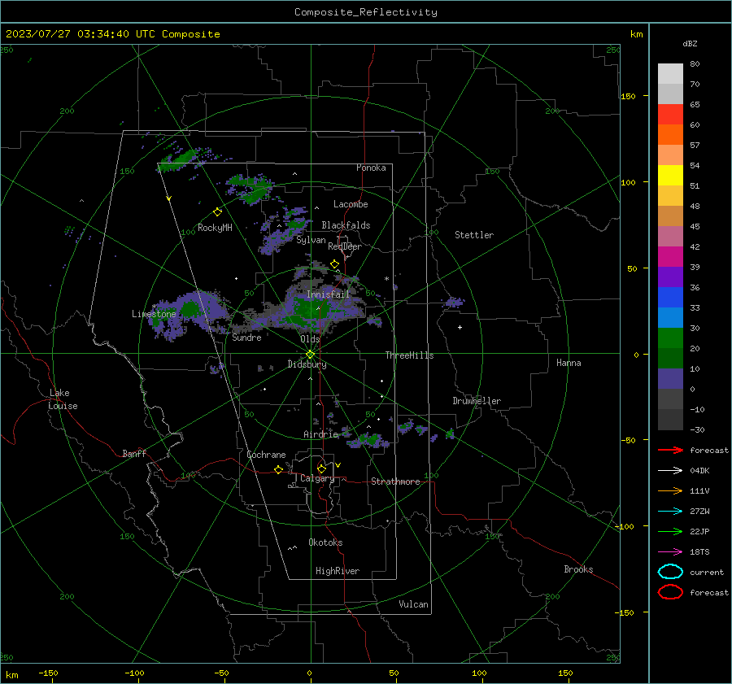
Task: Click the yellow radar site marker at Didsbury
Action: tap(310, 355)
